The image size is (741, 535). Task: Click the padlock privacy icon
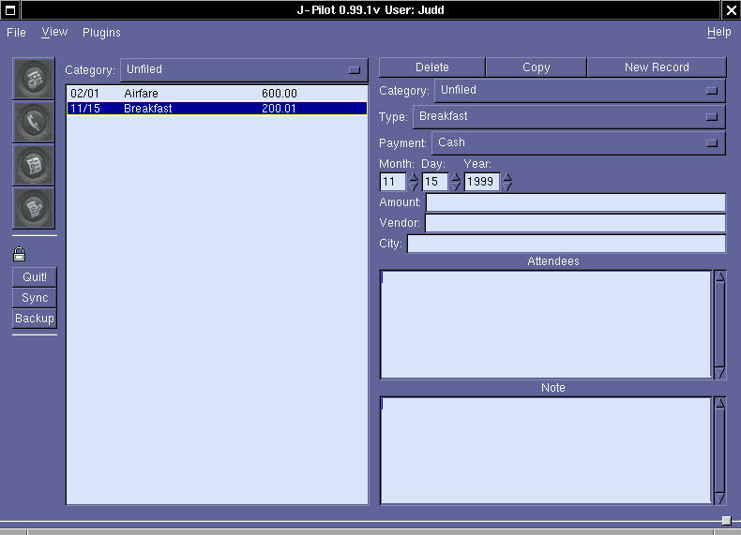click(x=20, y=254)
